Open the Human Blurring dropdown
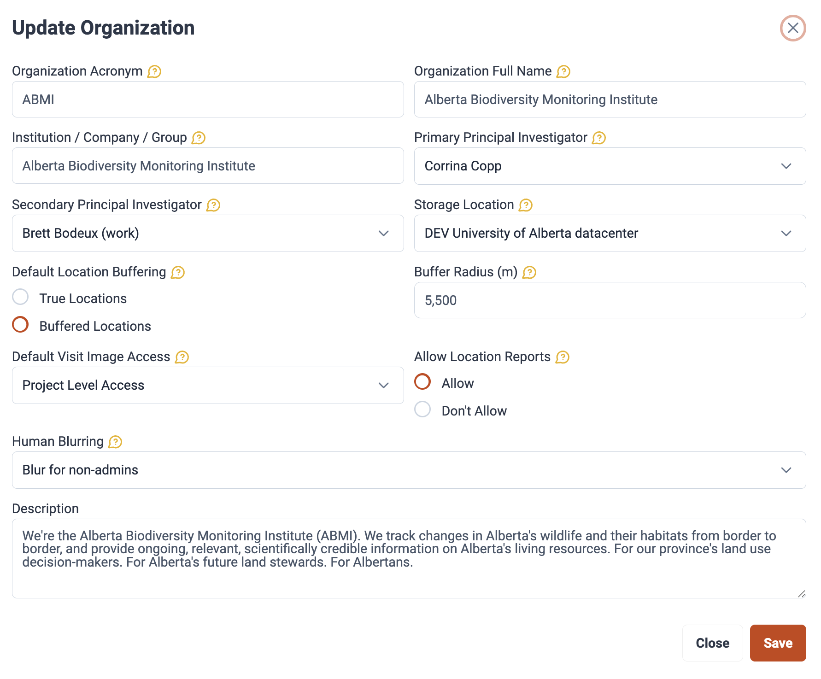Image resolution: width=821 pixels, height=679 pixels. point(409,470)
